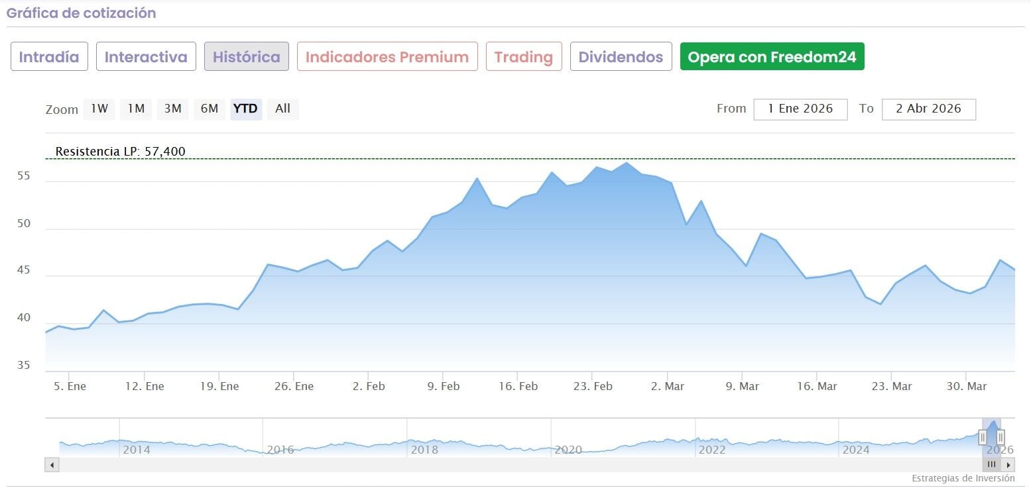Click the left scroll arrow of the navigator

[52, 465]
